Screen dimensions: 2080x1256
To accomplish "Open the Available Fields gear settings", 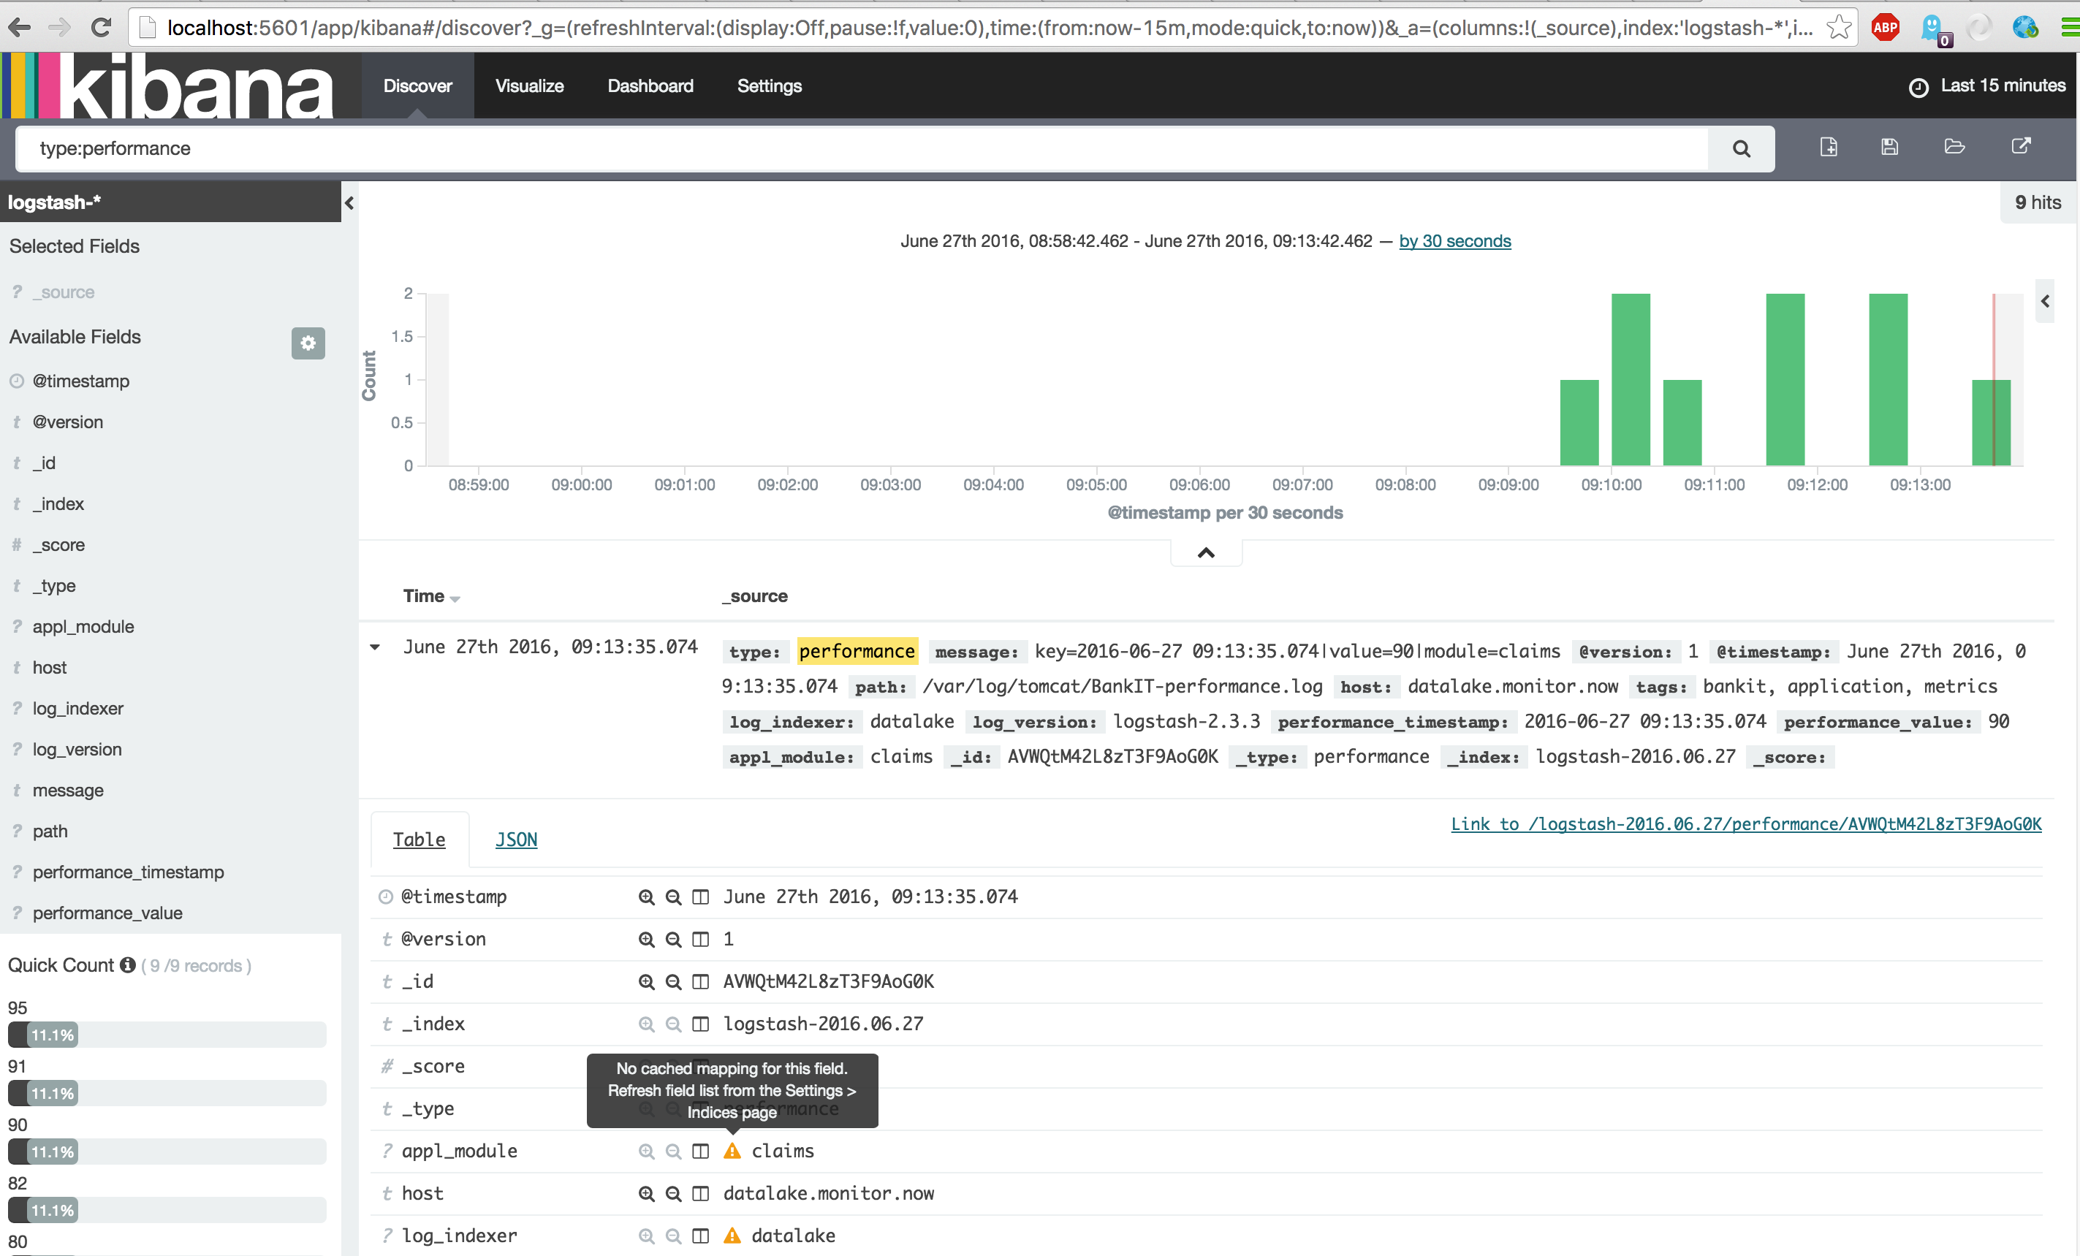I will click(x=308, y=343).
